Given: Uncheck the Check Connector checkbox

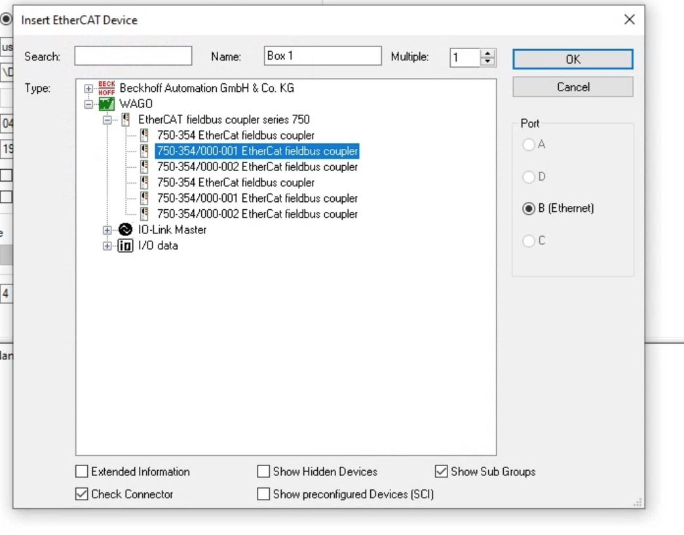Looking at the screenshot, I should 82,494.
